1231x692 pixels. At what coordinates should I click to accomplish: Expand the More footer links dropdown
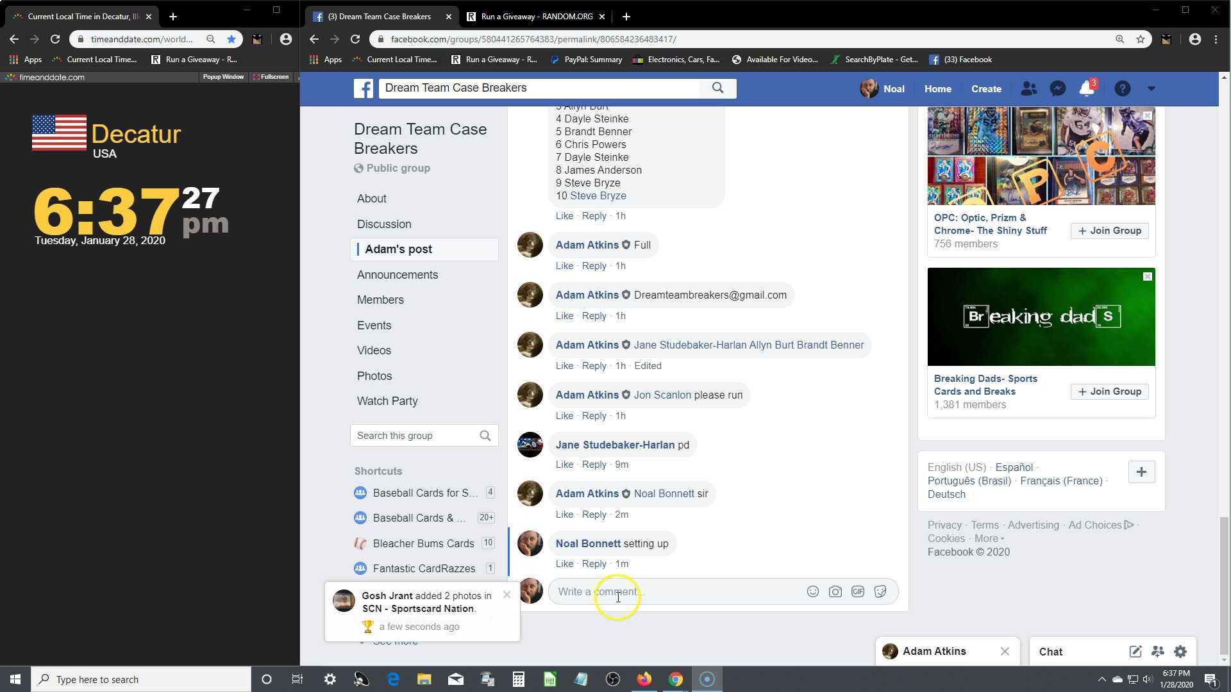[x=989, y=538]
